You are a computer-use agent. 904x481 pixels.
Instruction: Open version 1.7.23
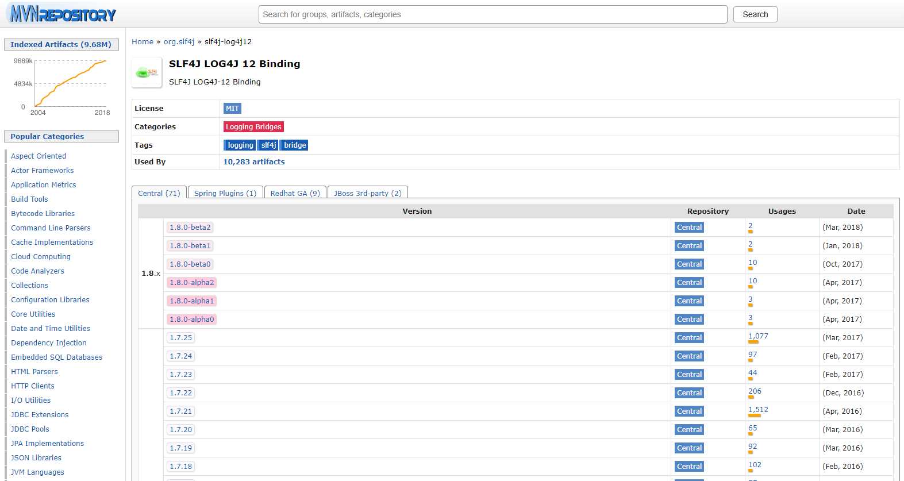point(181,375)
